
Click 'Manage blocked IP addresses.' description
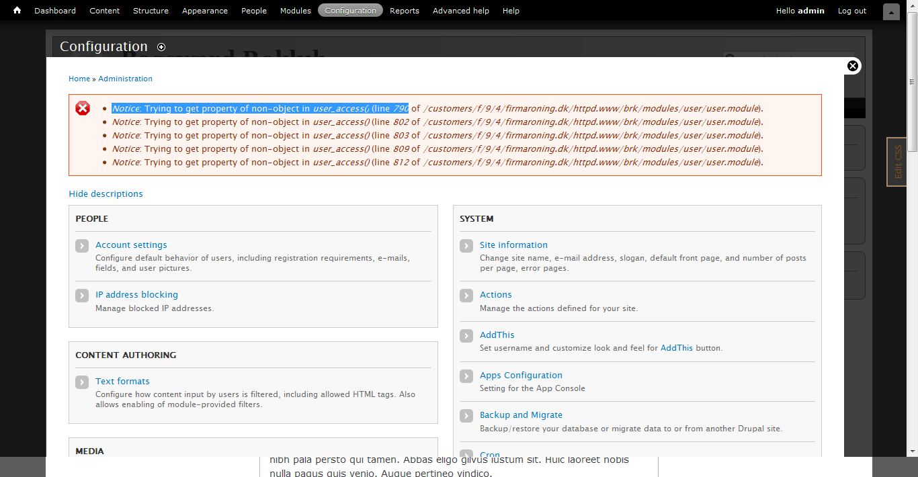tap(155, 308)
